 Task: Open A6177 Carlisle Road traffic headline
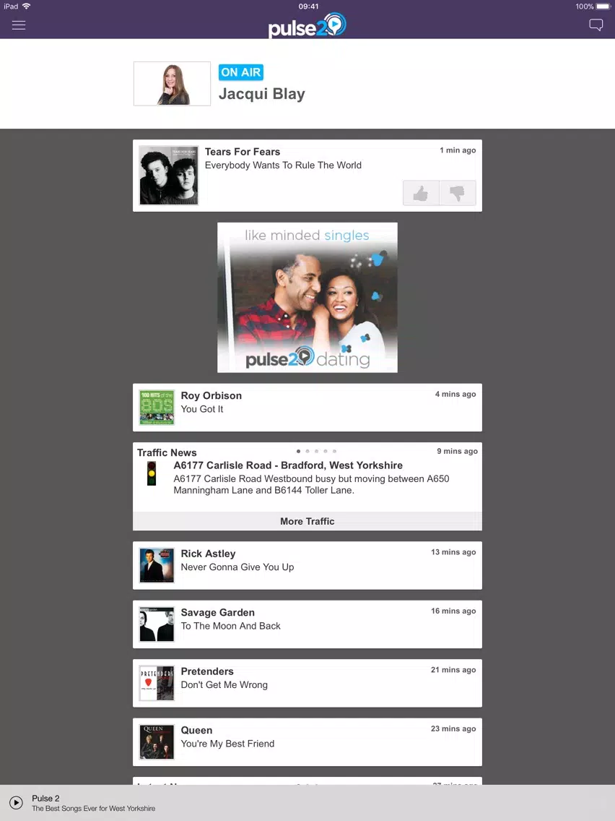288,465
